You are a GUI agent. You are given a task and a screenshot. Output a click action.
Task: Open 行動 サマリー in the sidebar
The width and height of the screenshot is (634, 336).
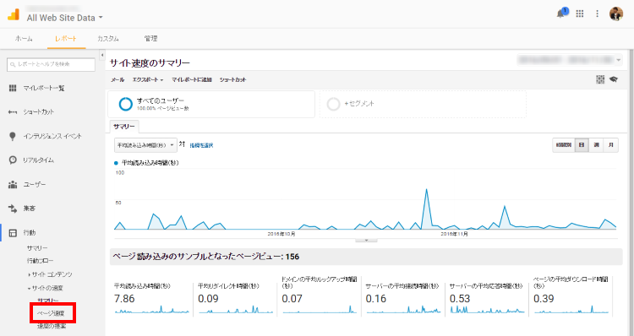37,248
